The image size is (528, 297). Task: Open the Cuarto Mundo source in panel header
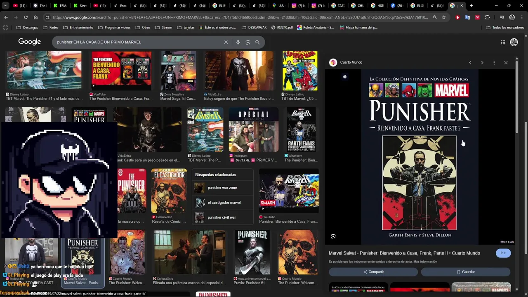point(346,62)
